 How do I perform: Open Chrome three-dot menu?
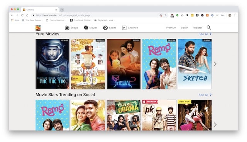coord(235,15)
